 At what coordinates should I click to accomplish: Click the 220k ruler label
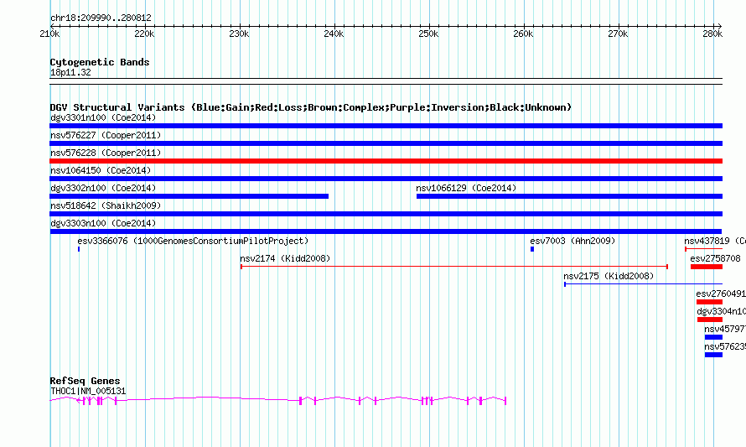tap(145, 34)
